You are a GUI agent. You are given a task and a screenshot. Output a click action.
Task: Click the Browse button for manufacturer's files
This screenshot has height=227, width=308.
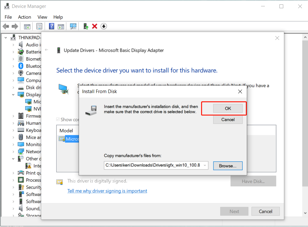pyautogui.click(x=228, y=165)
